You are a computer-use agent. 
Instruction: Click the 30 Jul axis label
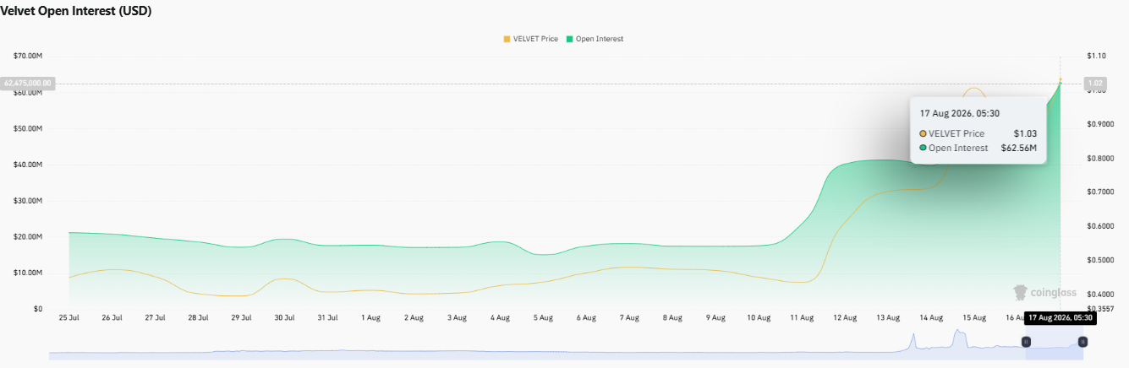[284, 318]
